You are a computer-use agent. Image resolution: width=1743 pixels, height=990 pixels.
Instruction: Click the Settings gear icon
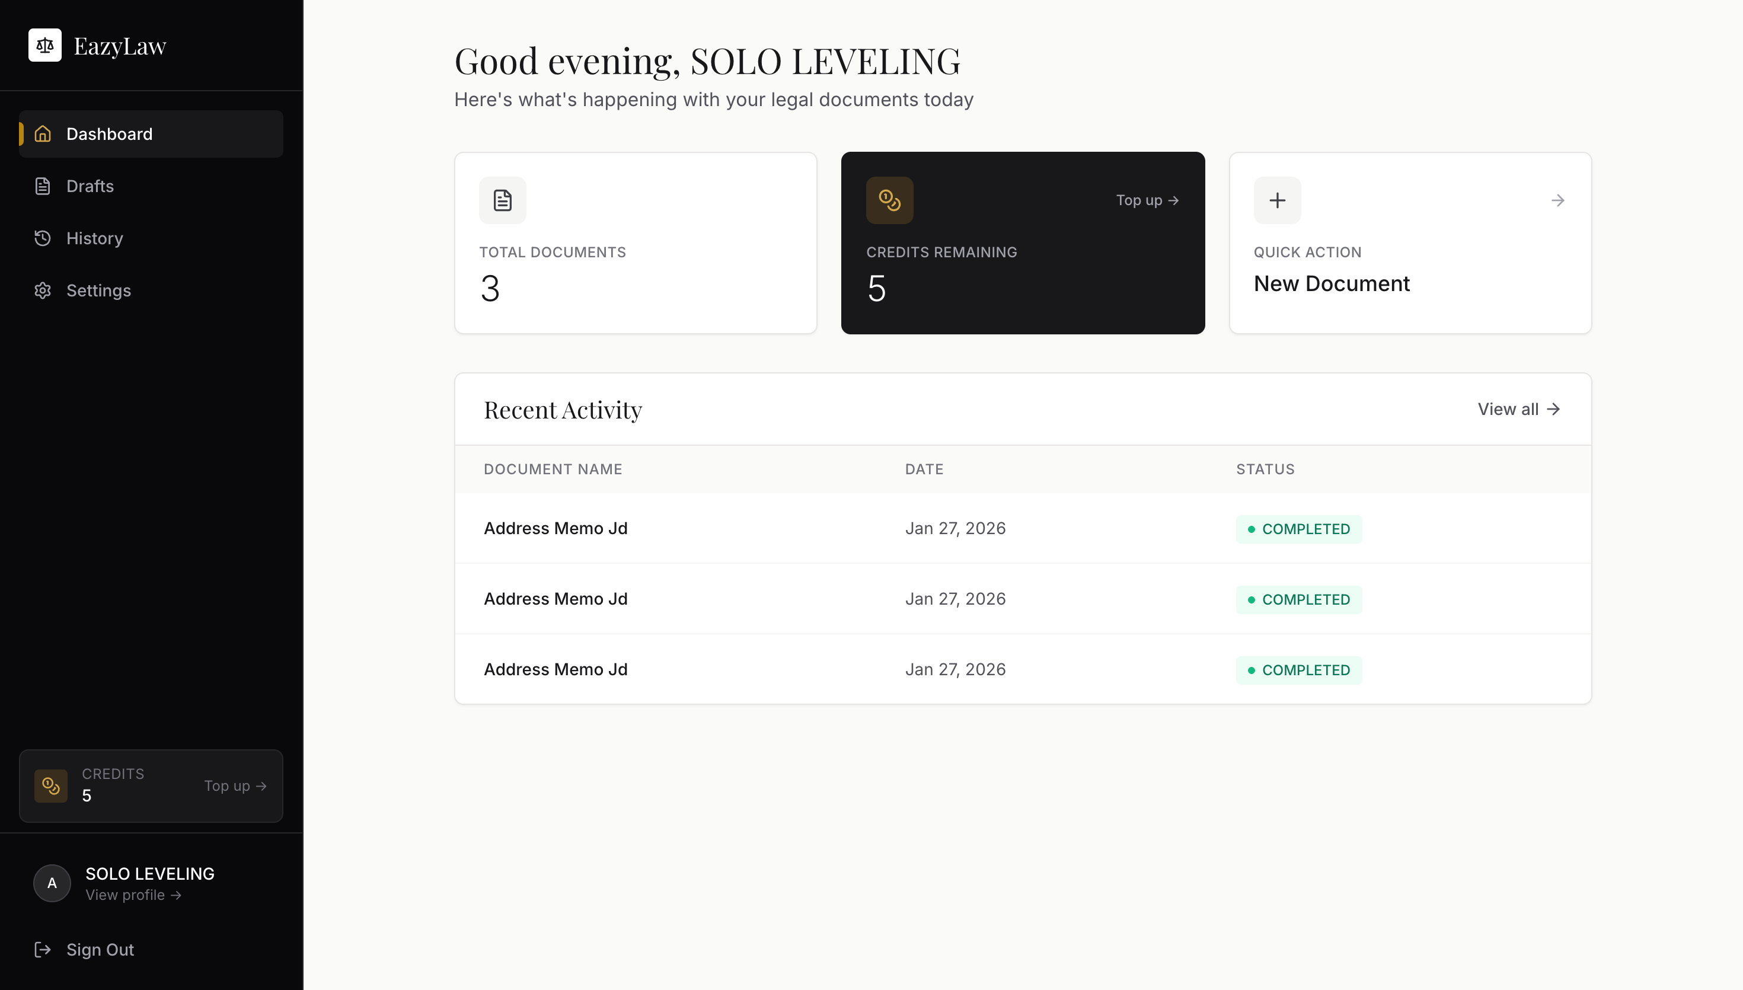[x=43, y=290]
